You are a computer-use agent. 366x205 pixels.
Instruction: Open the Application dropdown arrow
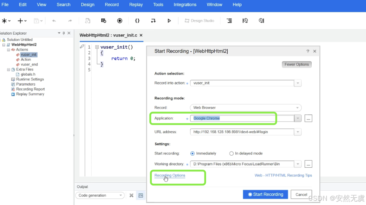297,118
